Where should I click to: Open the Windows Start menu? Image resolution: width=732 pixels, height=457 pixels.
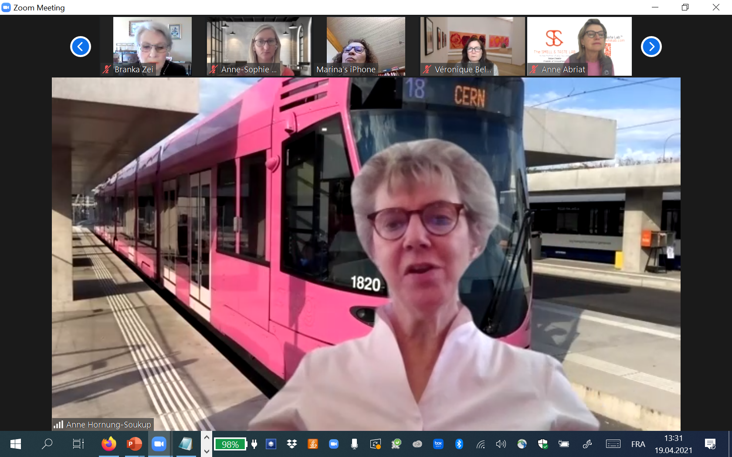16,444
